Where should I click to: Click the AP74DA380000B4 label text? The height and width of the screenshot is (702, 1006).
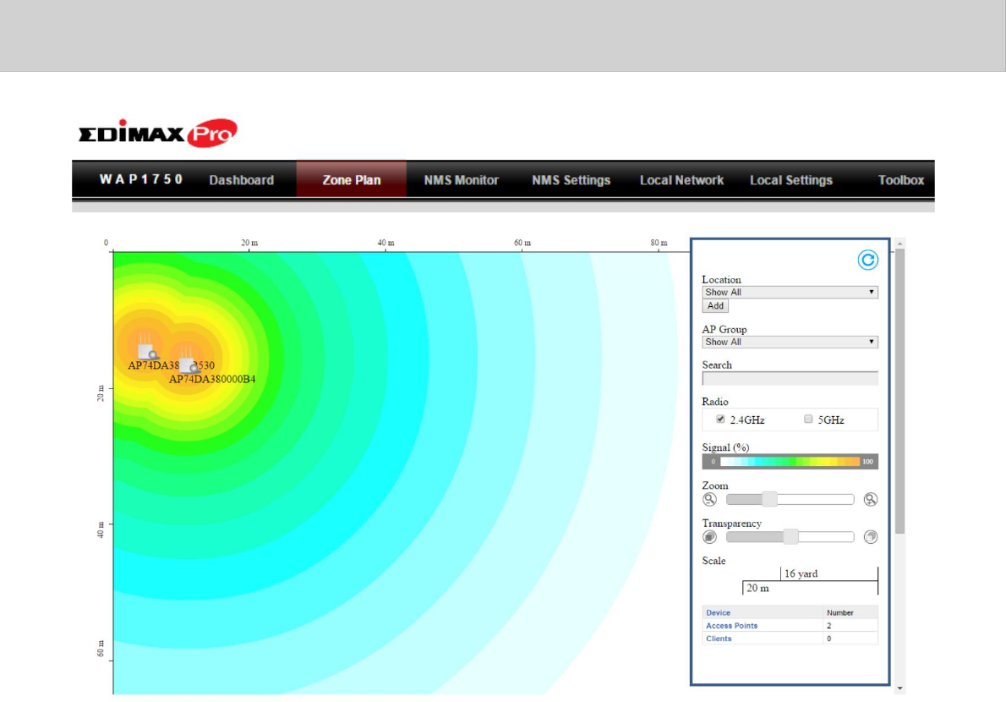coord(212,379)
